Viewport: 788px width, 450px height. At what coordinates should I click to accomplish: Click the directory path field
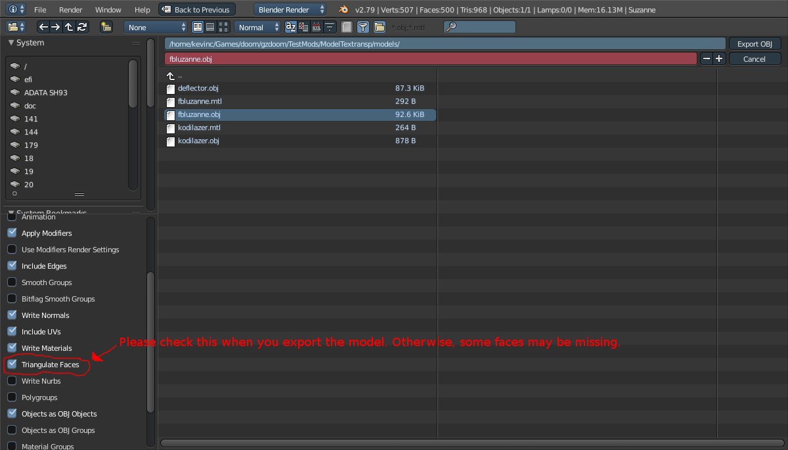coord(445,43)
